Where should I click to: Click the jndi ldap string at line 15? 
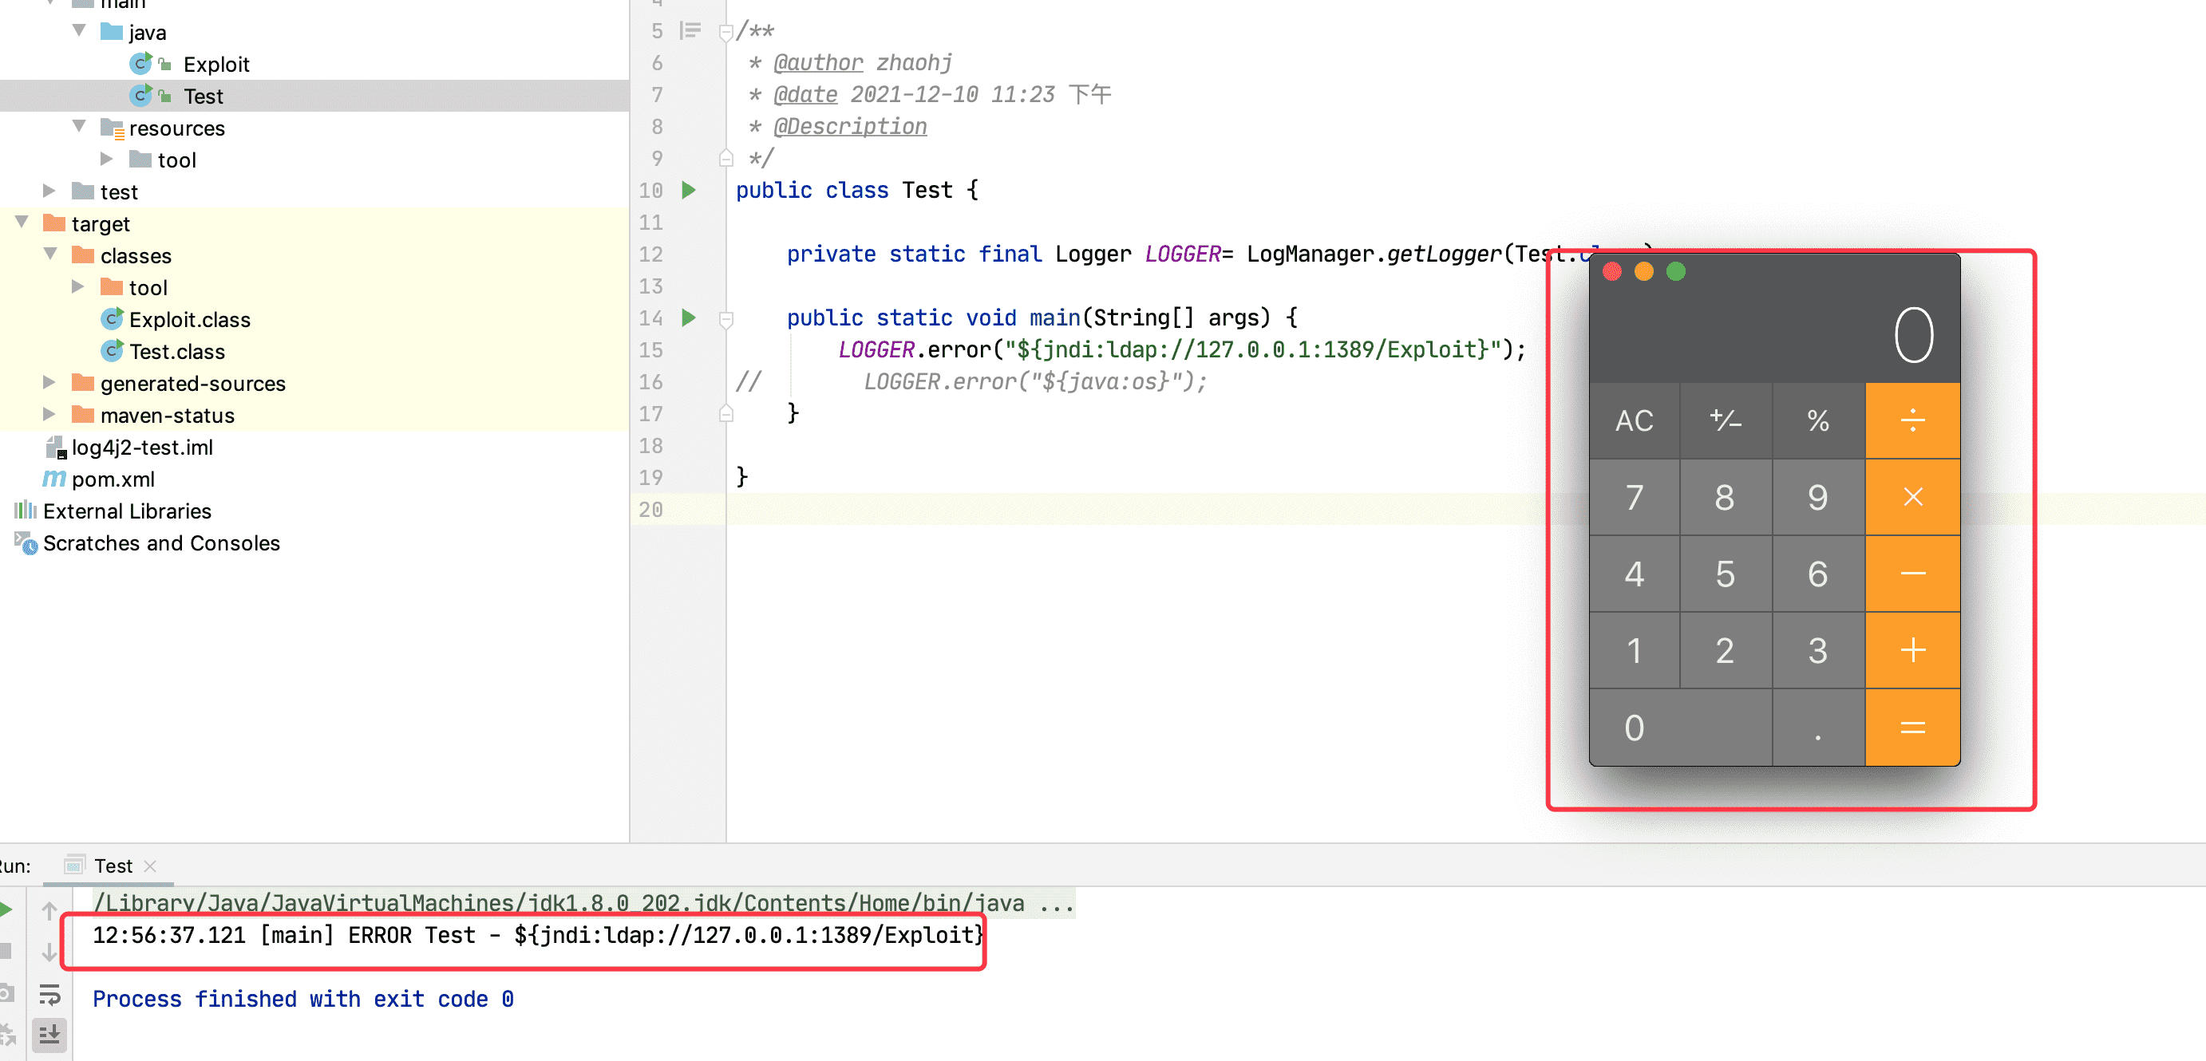pos(1253,349)
